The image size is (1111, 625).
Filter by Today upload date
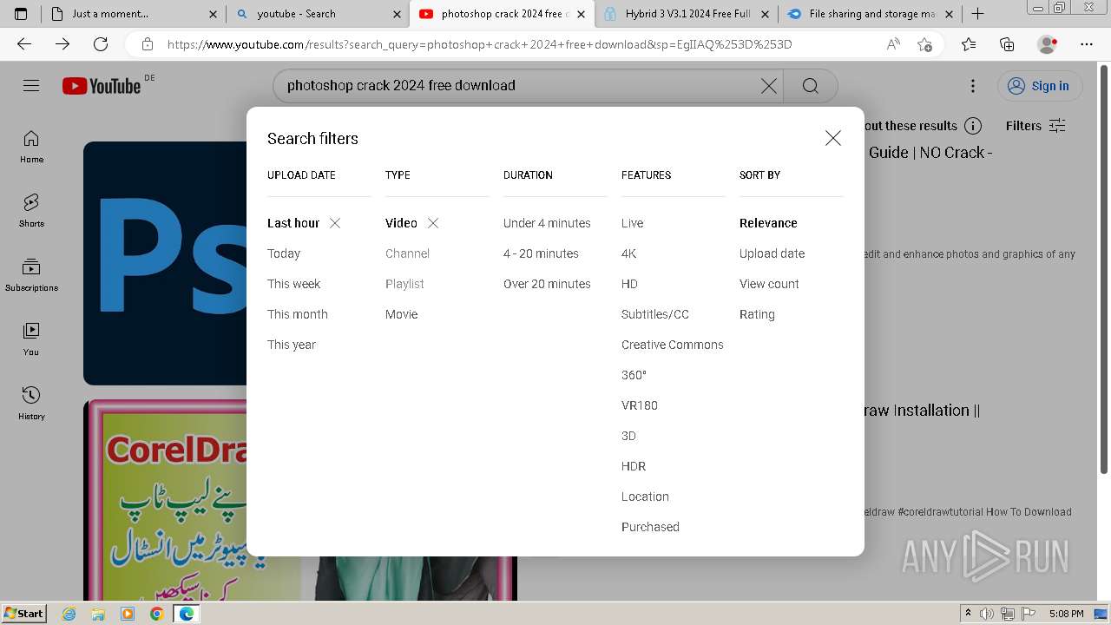tap(284, 253)
